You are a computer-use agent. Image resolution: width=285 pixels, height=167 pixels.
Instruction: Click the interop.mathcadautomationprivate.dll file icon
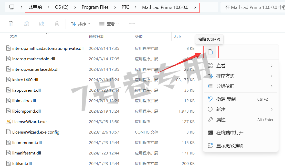8,48
